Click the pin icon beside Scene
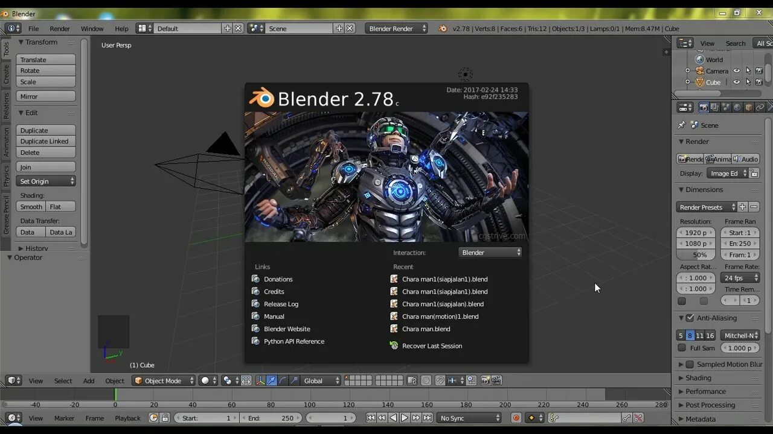The width and height of the screenshot is (773, 434). coord(682,125)
